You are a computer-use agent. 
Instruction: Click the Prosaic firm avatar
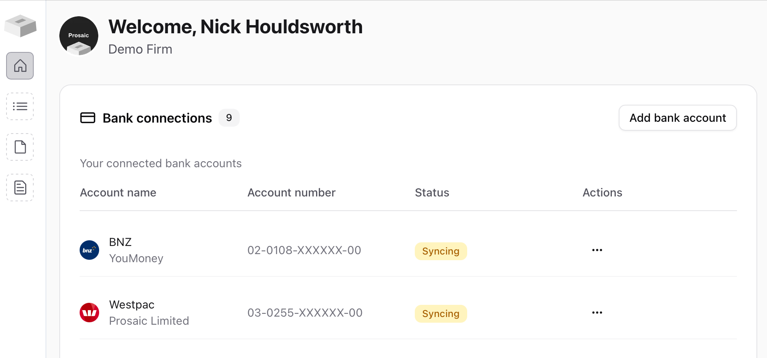[x=79, y=36]
